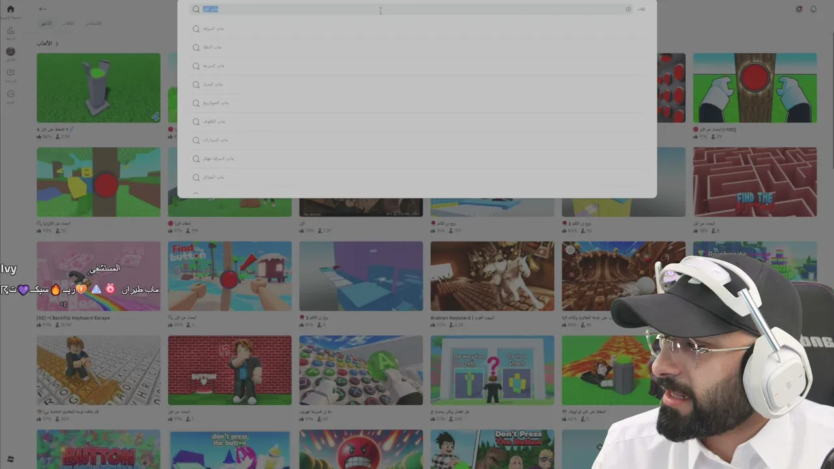Switch to the الألعاب tab

[x=68, y=23]
